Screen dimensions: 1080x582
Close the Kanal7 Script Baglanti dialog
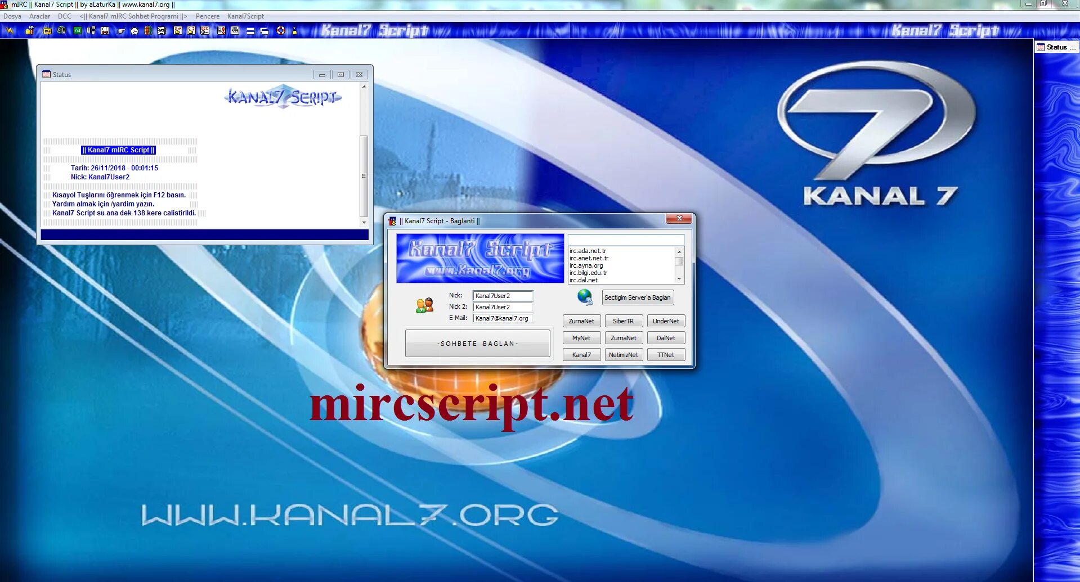pyautogui.click(x=679, y=218)
